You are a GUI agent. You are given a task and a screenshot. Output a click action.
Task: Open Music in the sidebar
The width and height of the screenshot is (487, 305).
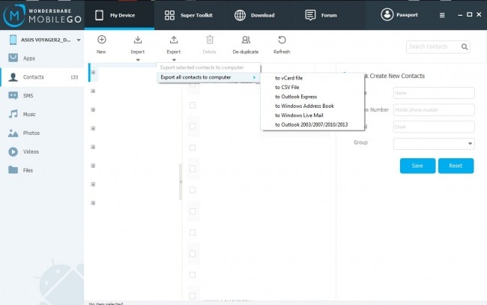pos(42,115)
